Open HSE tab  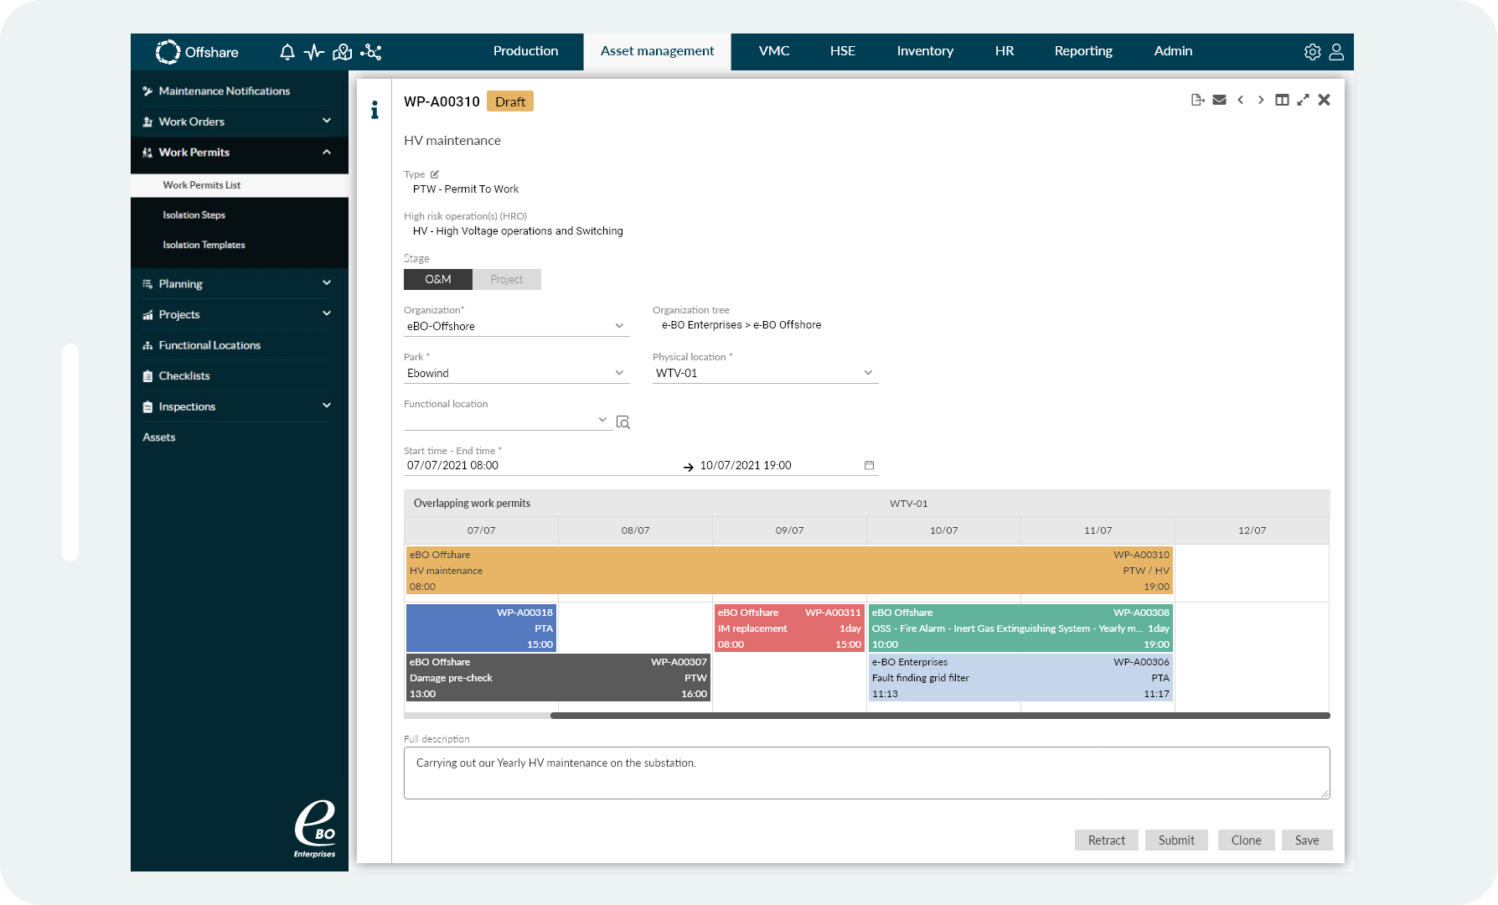coord(842,51)
